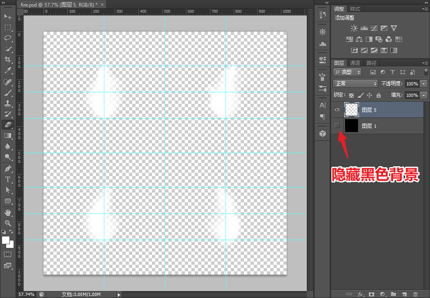Switch to the 路径 tab
Image resolution: width=430 pixels, height=298 pixels.
[x=371, y=63]
